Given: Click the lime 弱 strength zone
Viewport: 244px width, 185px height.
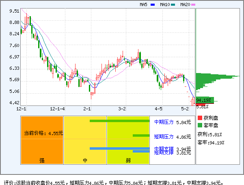Looking at the screenshot, I should pyautogui.click(x=128, y=140).
